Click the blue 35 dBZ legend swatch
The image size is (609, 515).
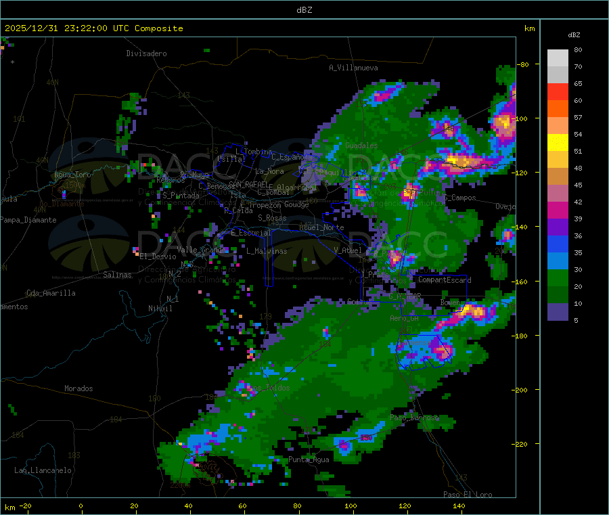click(x=558, y=244)
